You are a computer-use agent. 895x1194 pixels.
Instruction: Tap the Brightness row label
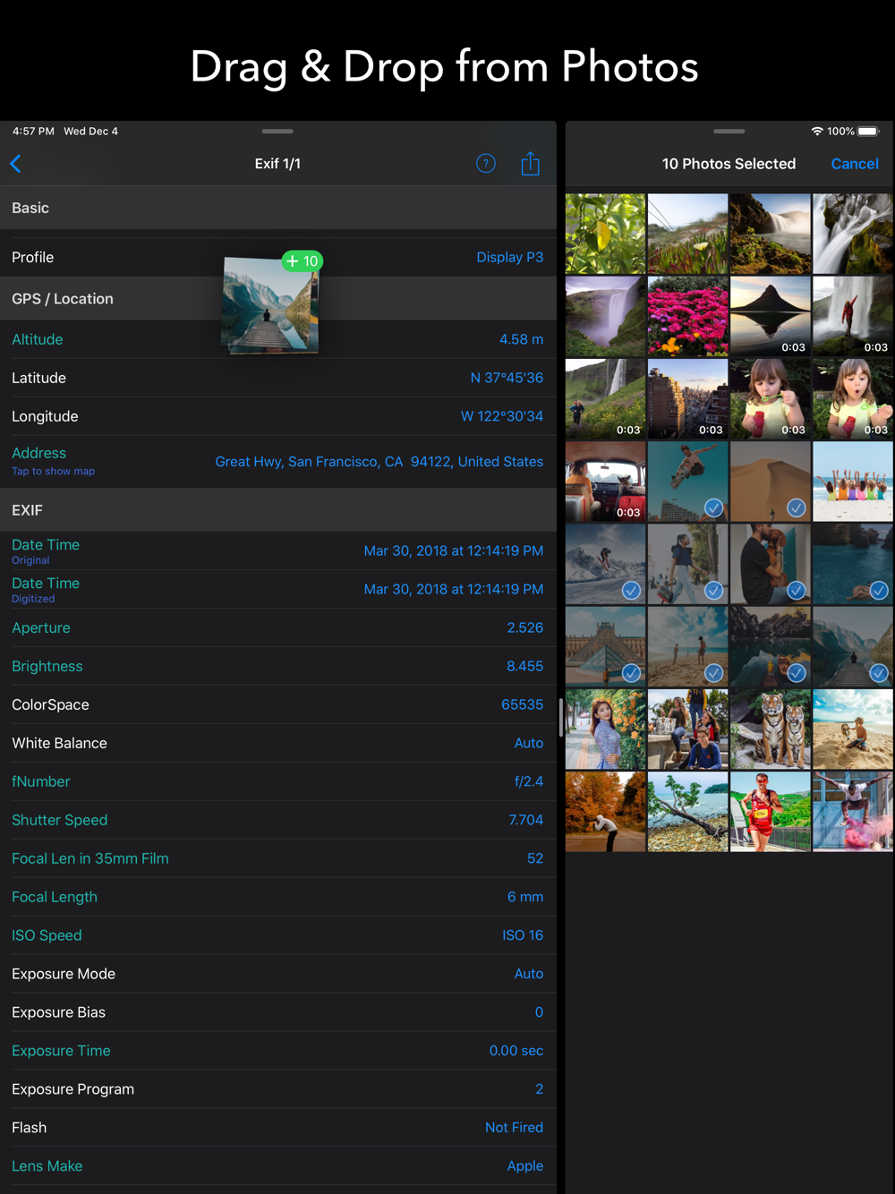(47, 666)
